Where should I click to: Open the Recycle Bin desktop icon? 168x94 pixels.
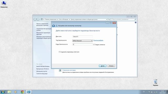(155, 83)
